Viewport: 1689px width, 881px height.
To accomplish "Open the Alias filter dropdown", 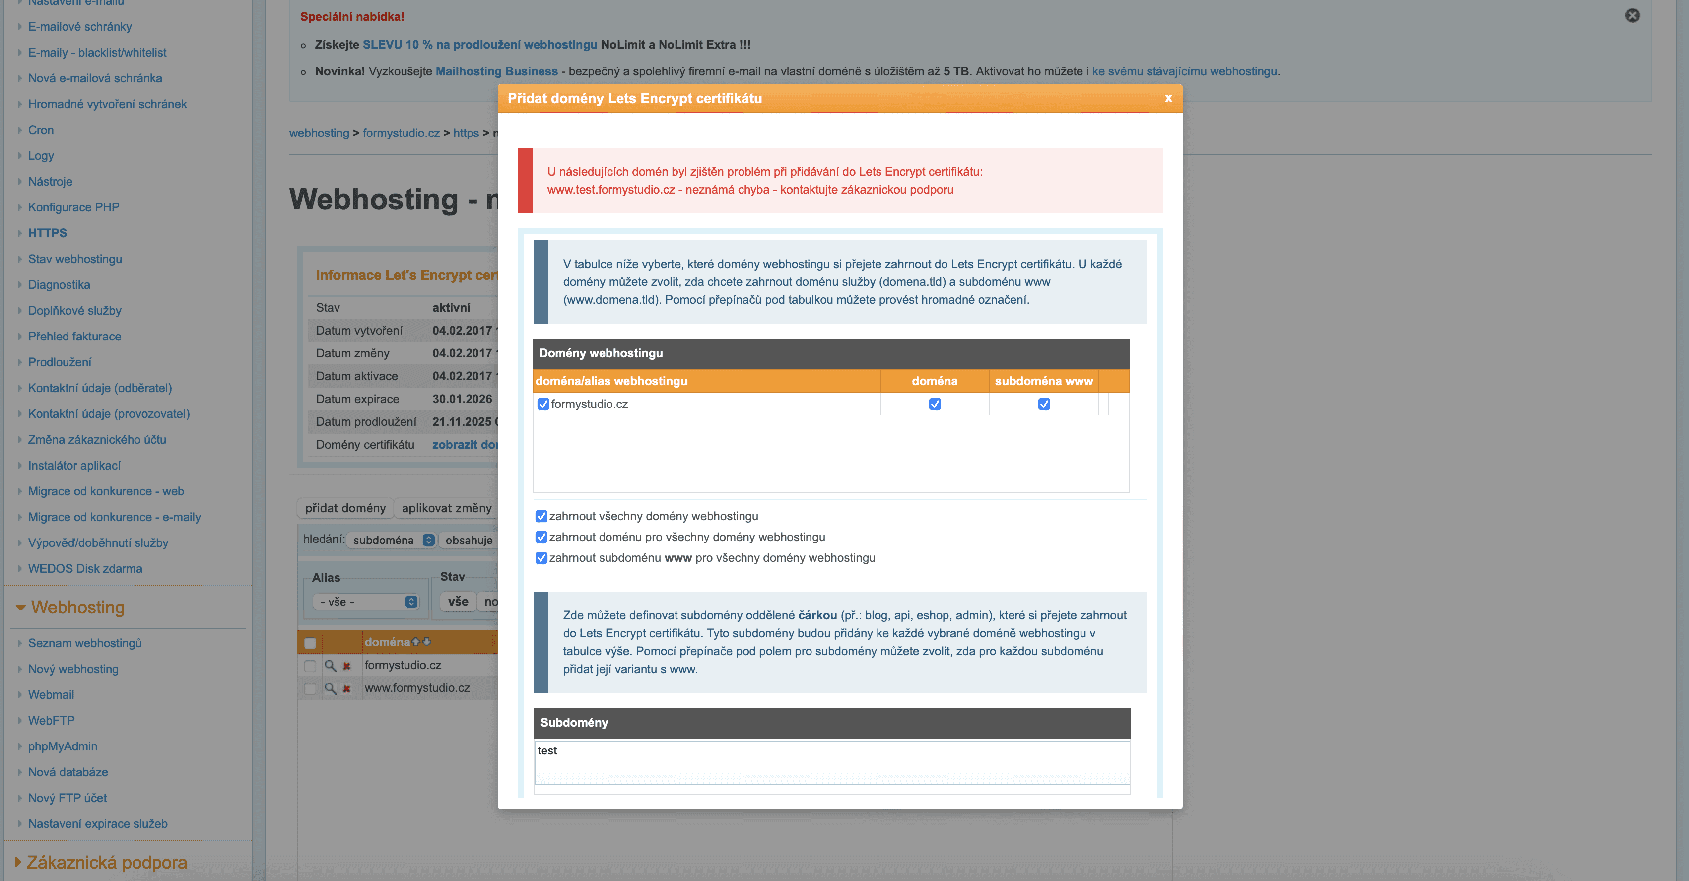I will (366, 601).
